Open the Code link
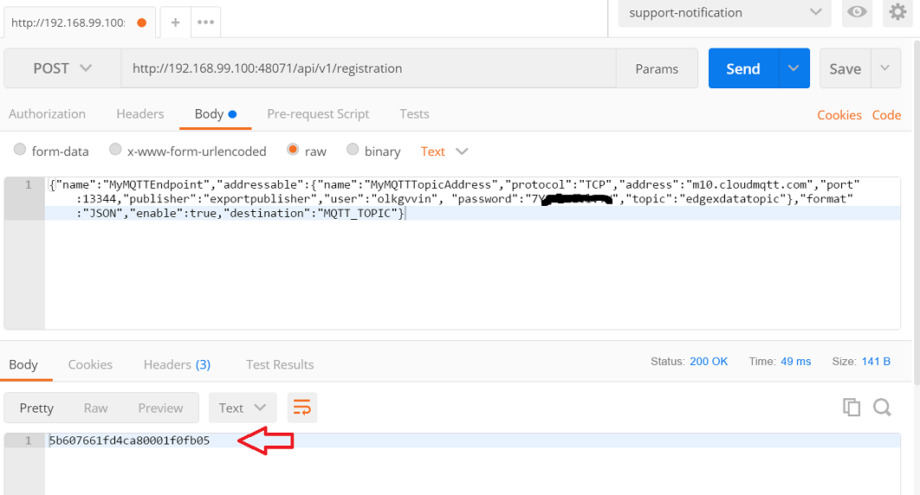The image size is (920, 495). pos(886,115)
